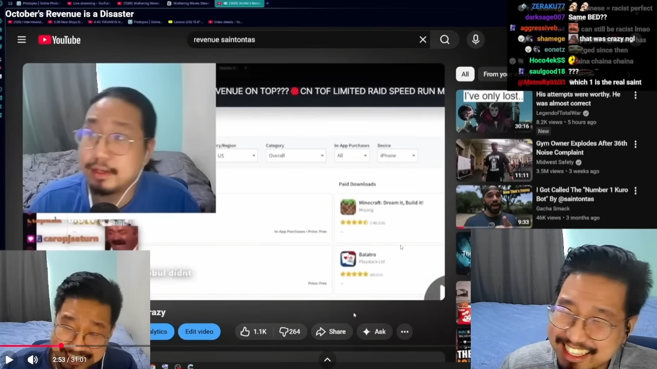Open 'I Got Called The Number 1 Kuro Bot' title
The image size is (657, 369).
click(582, 194)
